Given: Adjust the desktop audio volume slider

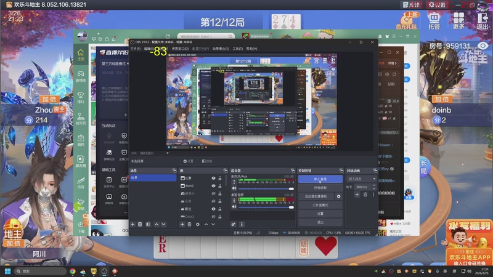Looking at the screenshot, I should (266, 207).
